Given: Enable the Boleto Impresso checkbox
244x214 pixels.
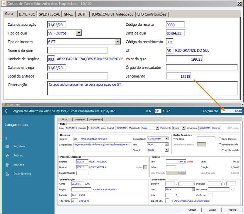Looking at the screenshot, I should pyautogui.click(x=220, y=139).
